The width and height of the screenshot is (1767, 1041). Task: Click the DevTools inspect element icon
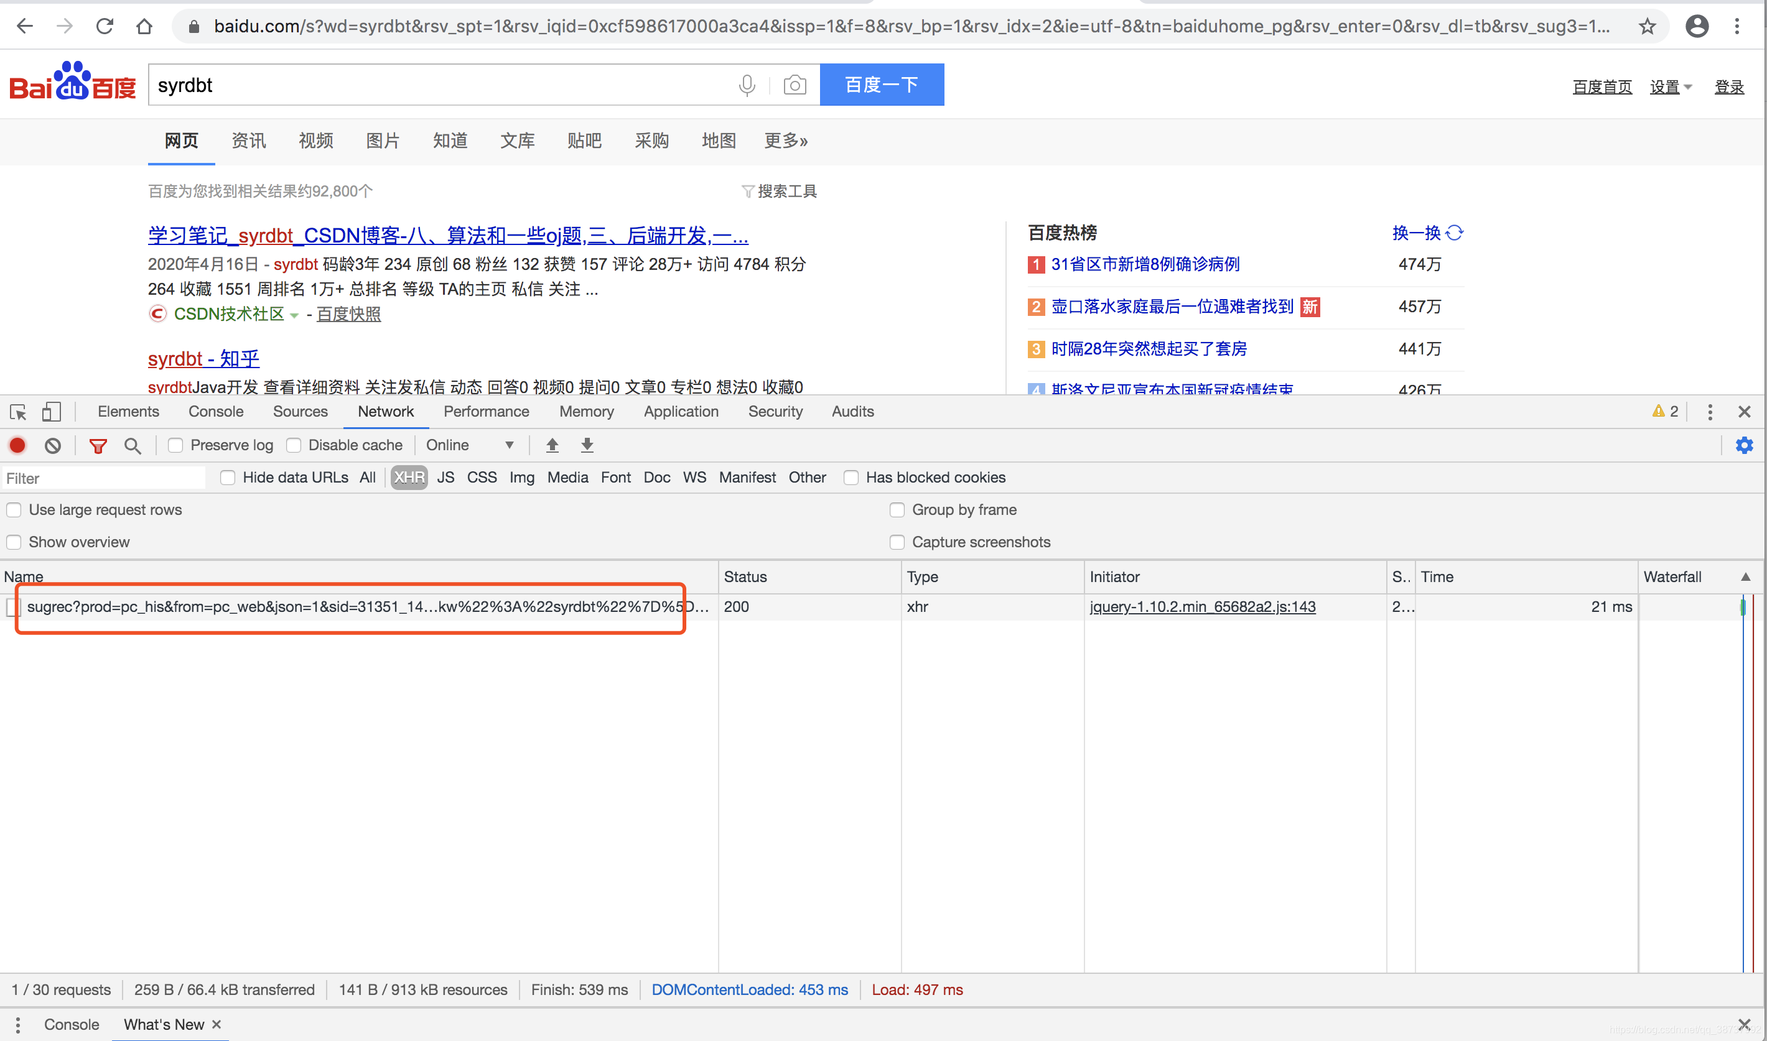tap(18, 412)
